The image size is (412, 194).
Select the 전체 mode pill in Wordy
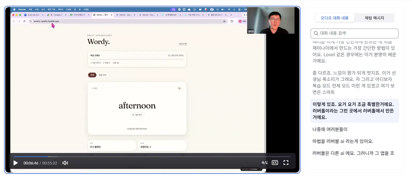[92, 75]
